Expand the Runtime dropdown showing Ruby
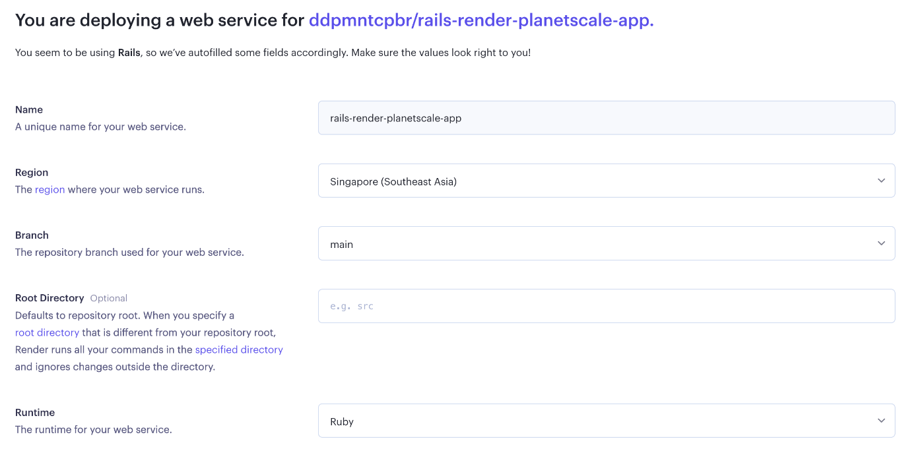Image resolution: width=924 pixels, height=453 pixels. click(607, 421)
